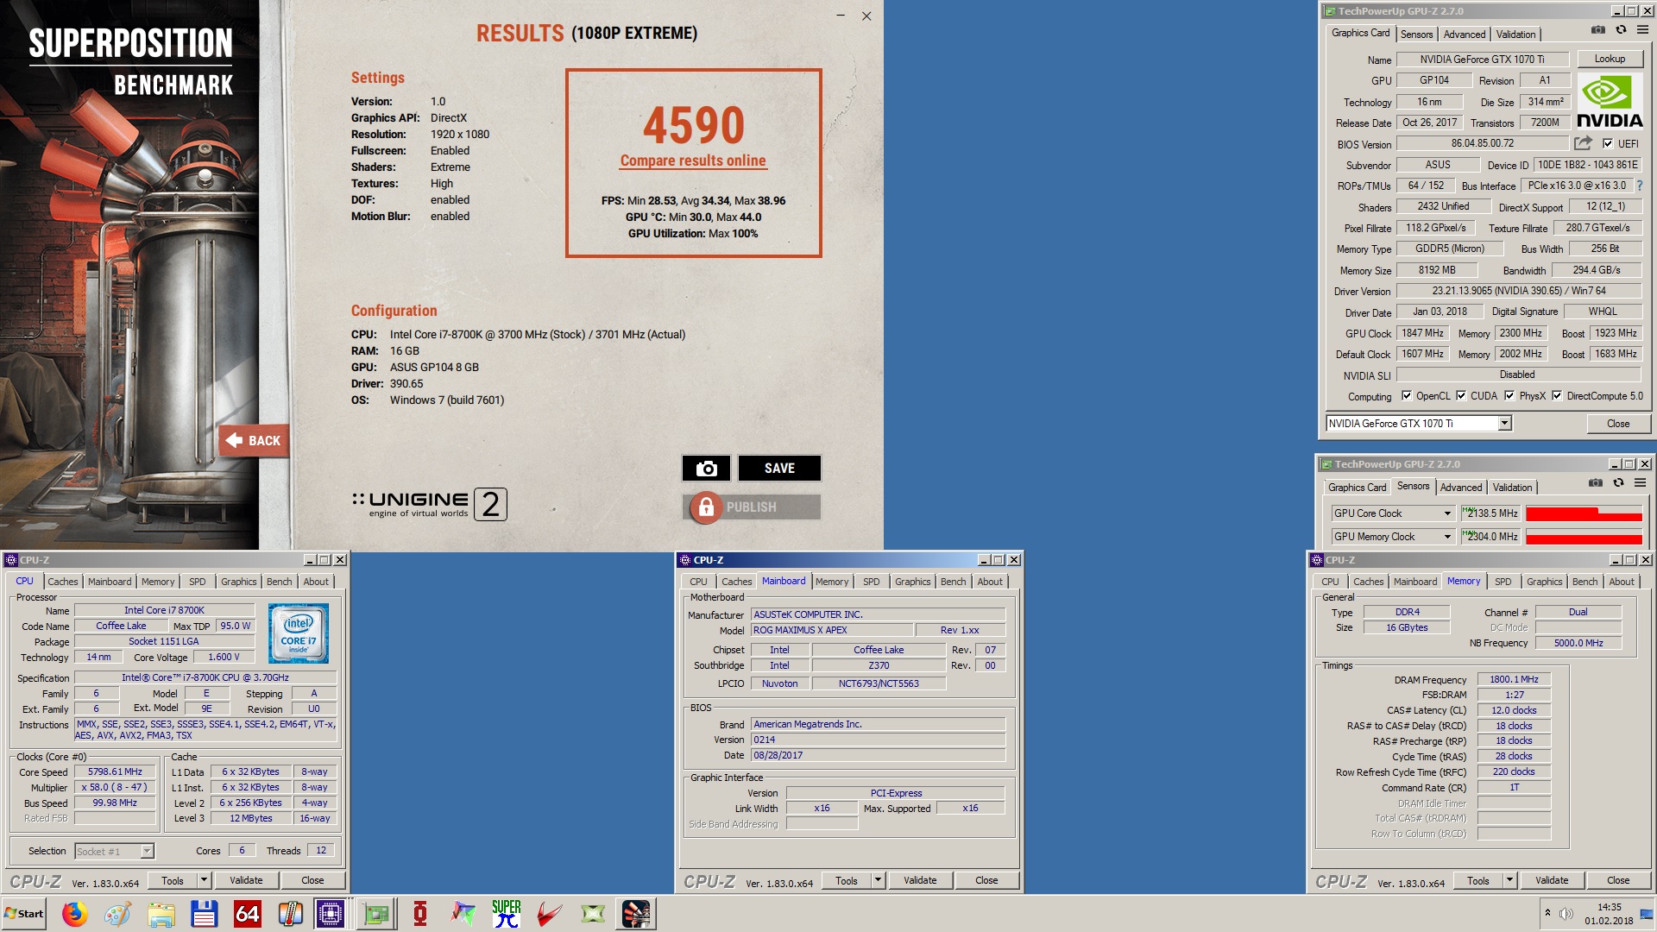Viewport: 1657px width, 932px height.
Task: Click Validate in CPU-Z Mainboard window
Action: coord(920,880)
